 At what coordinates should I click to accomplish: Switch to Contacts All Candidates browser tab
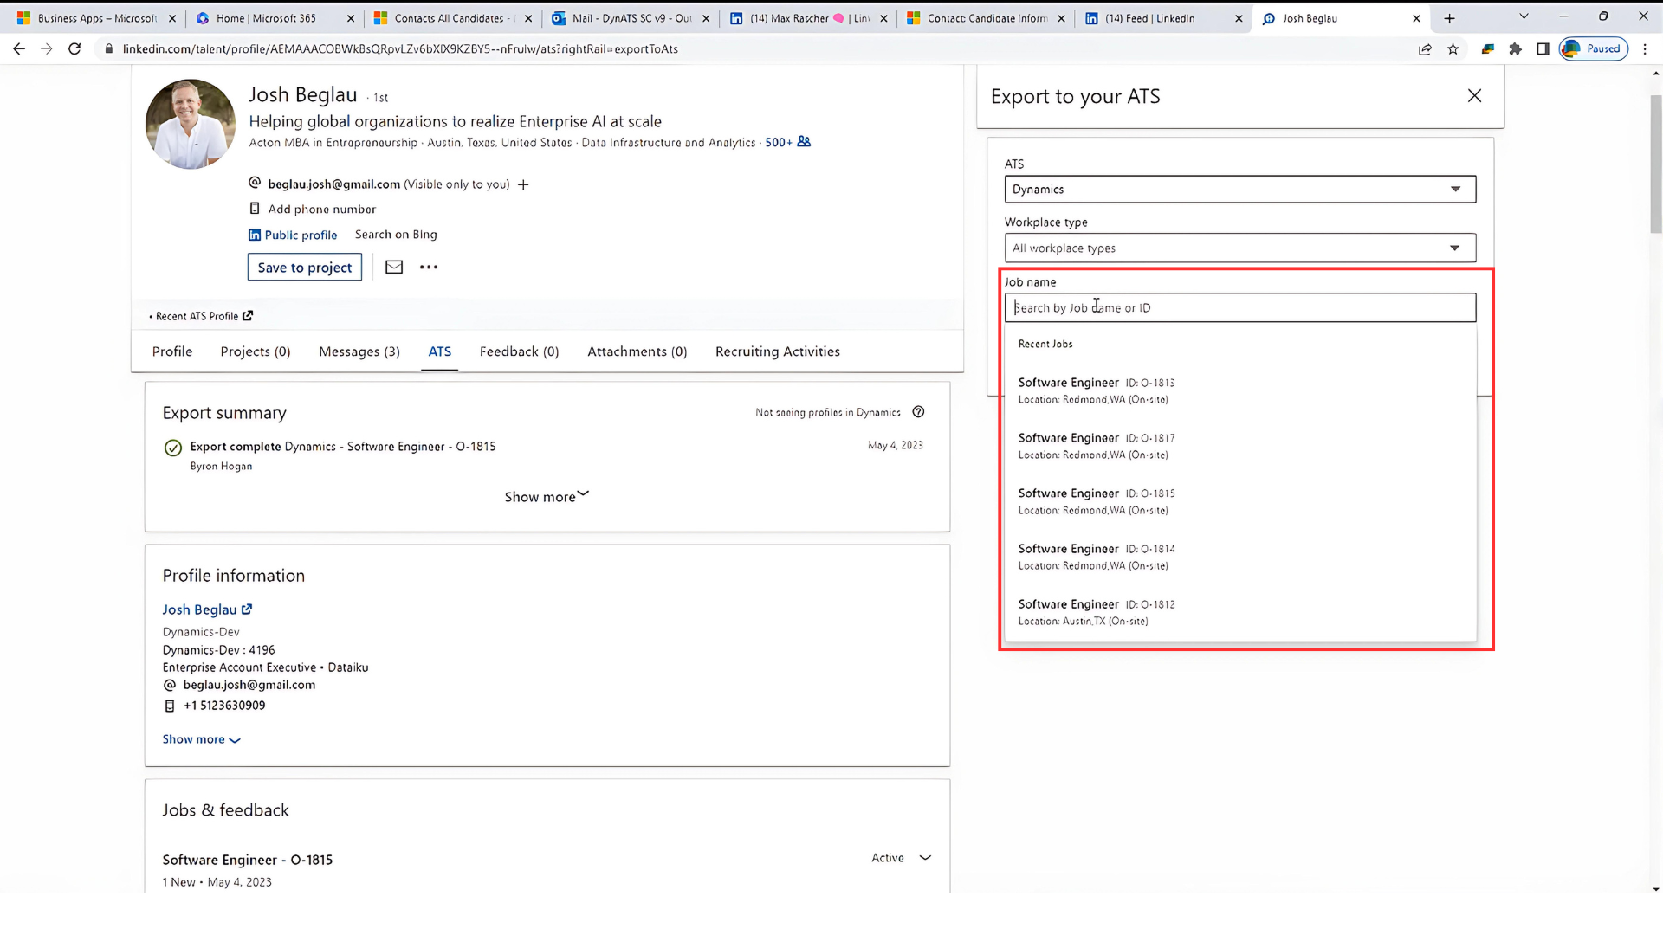pos(454,18)
